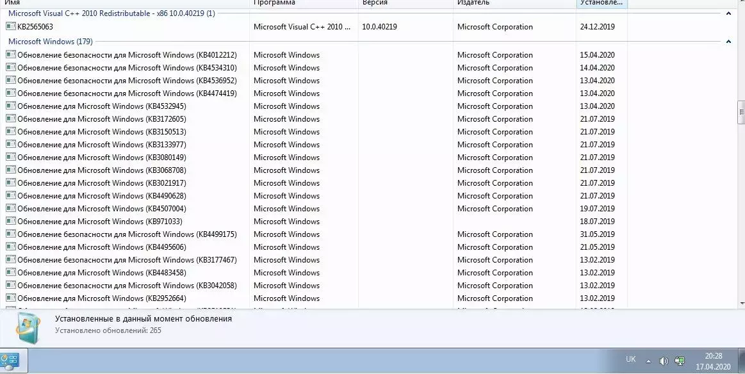Click the date 15.04.2020
The width and height of the screenshot is (745, 374).
pos(597,54)
